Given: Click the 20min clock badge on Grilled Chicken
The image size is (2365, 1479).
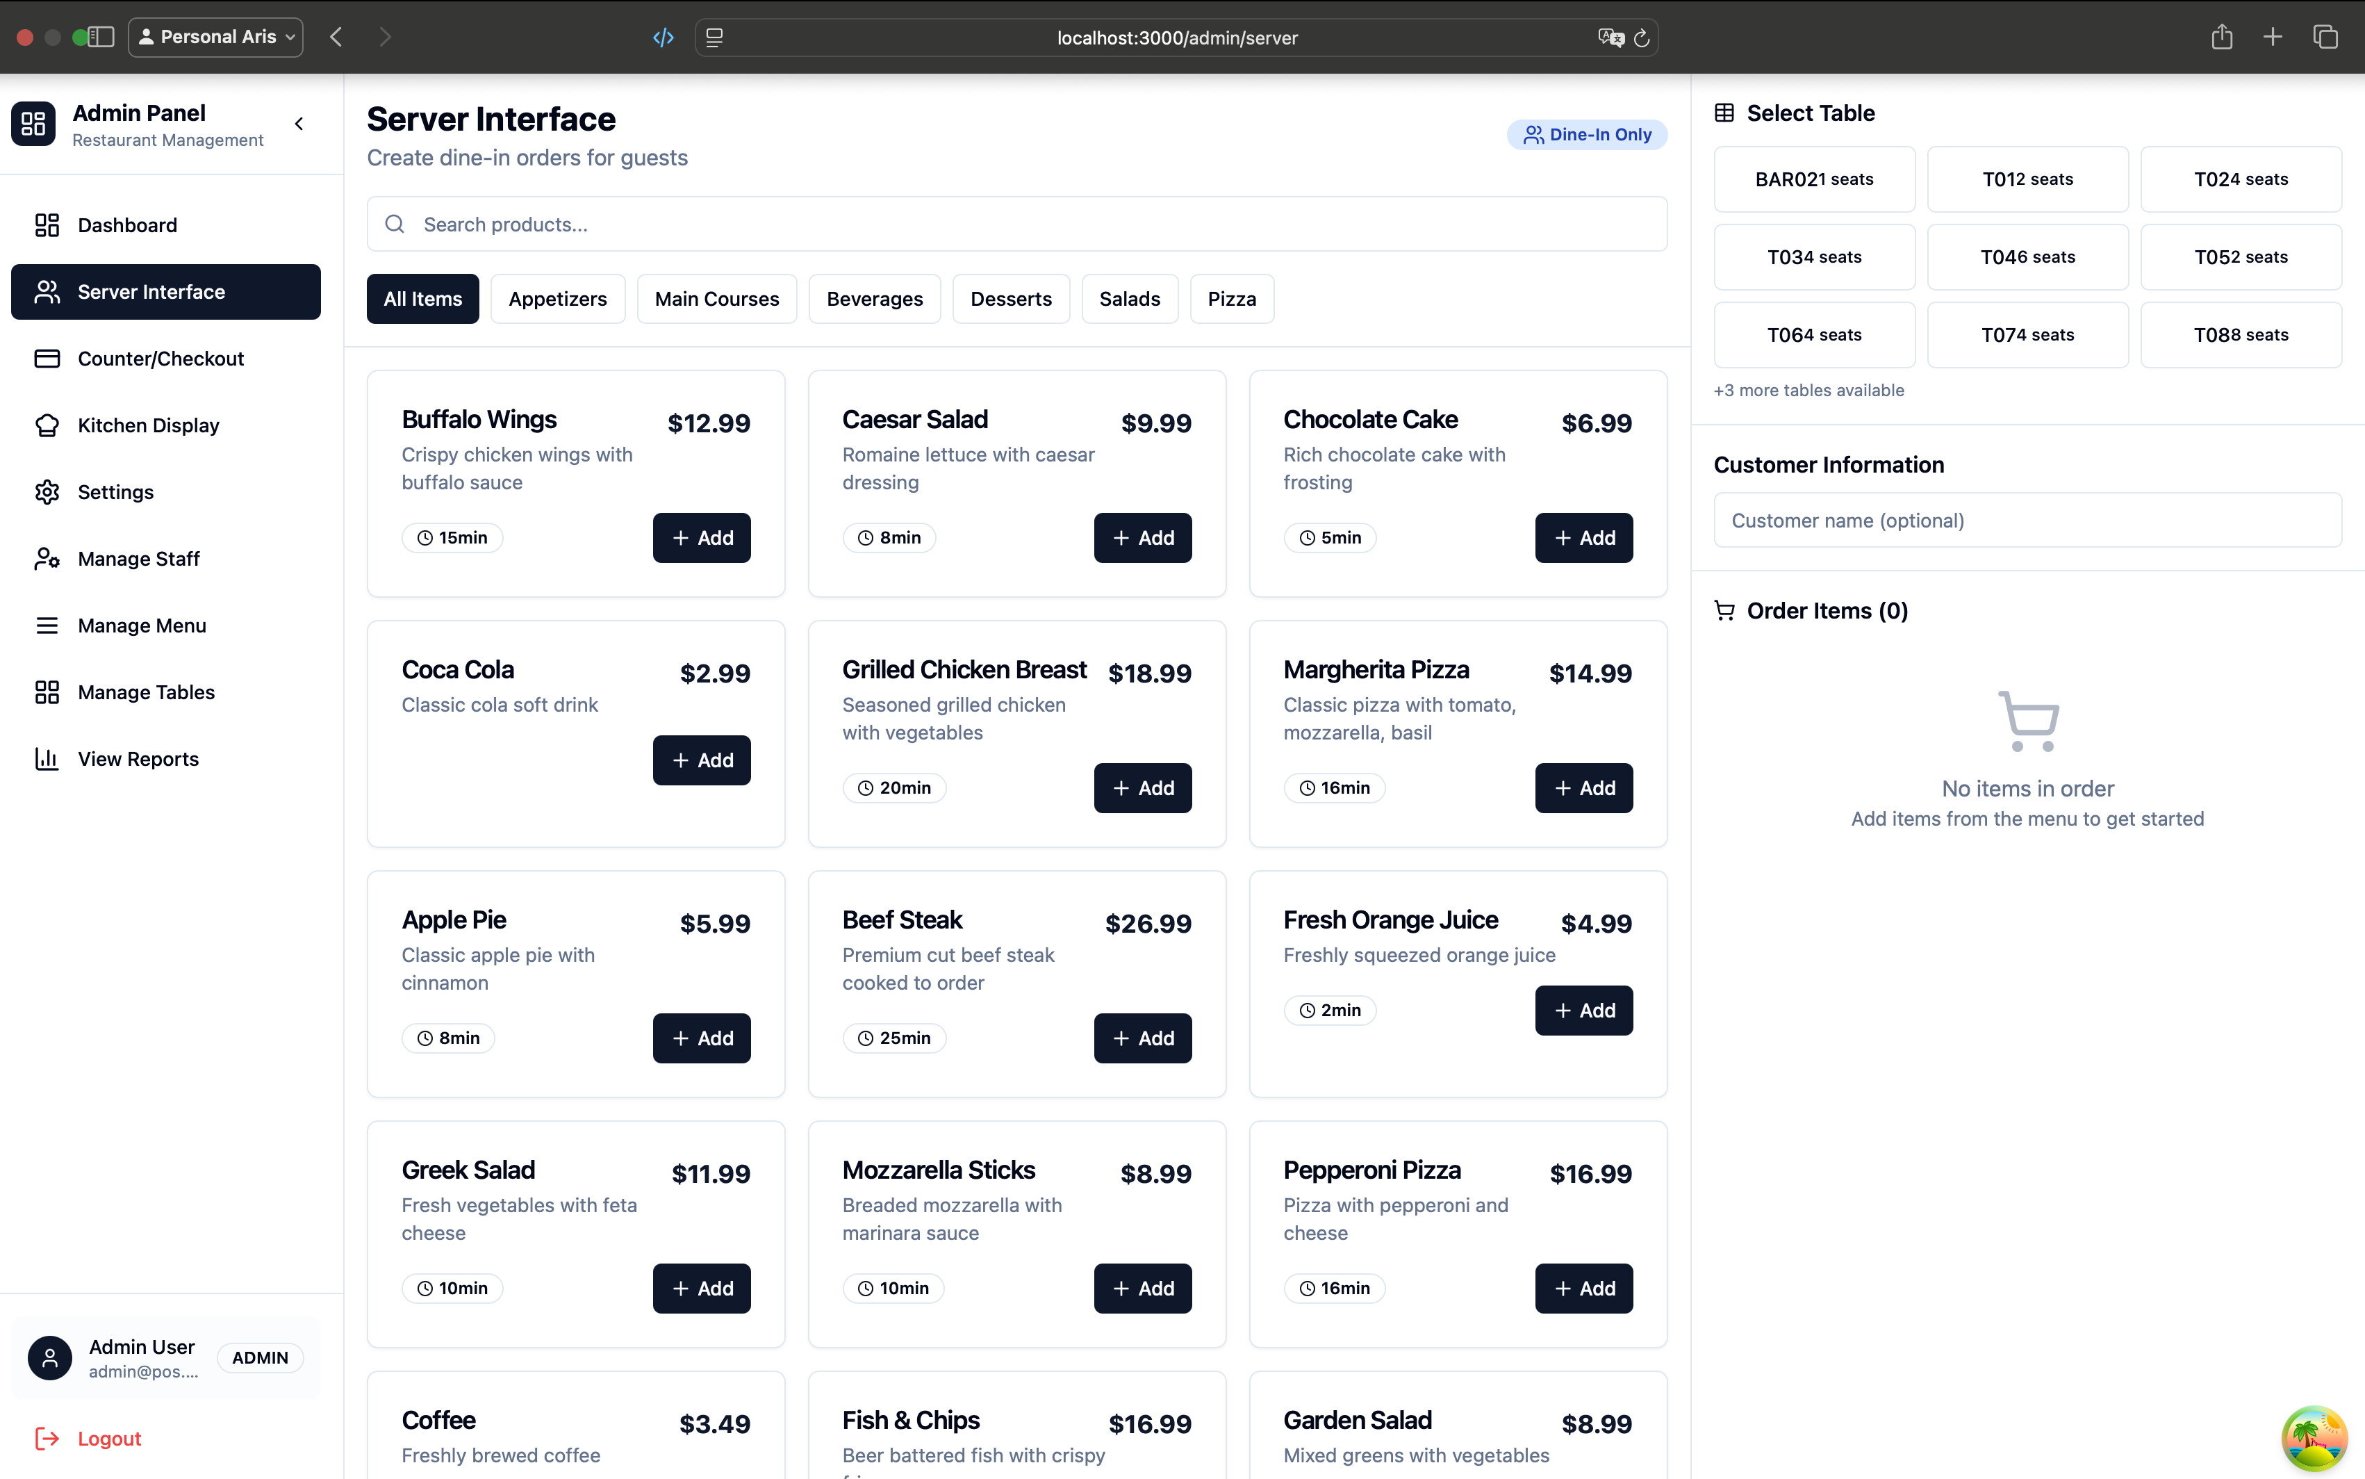Looking at the screenshot, I should pos(893,788).
